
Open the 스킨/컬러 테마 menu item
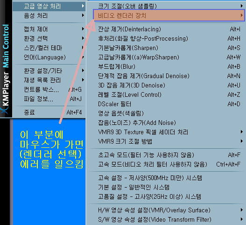point(49,48)
